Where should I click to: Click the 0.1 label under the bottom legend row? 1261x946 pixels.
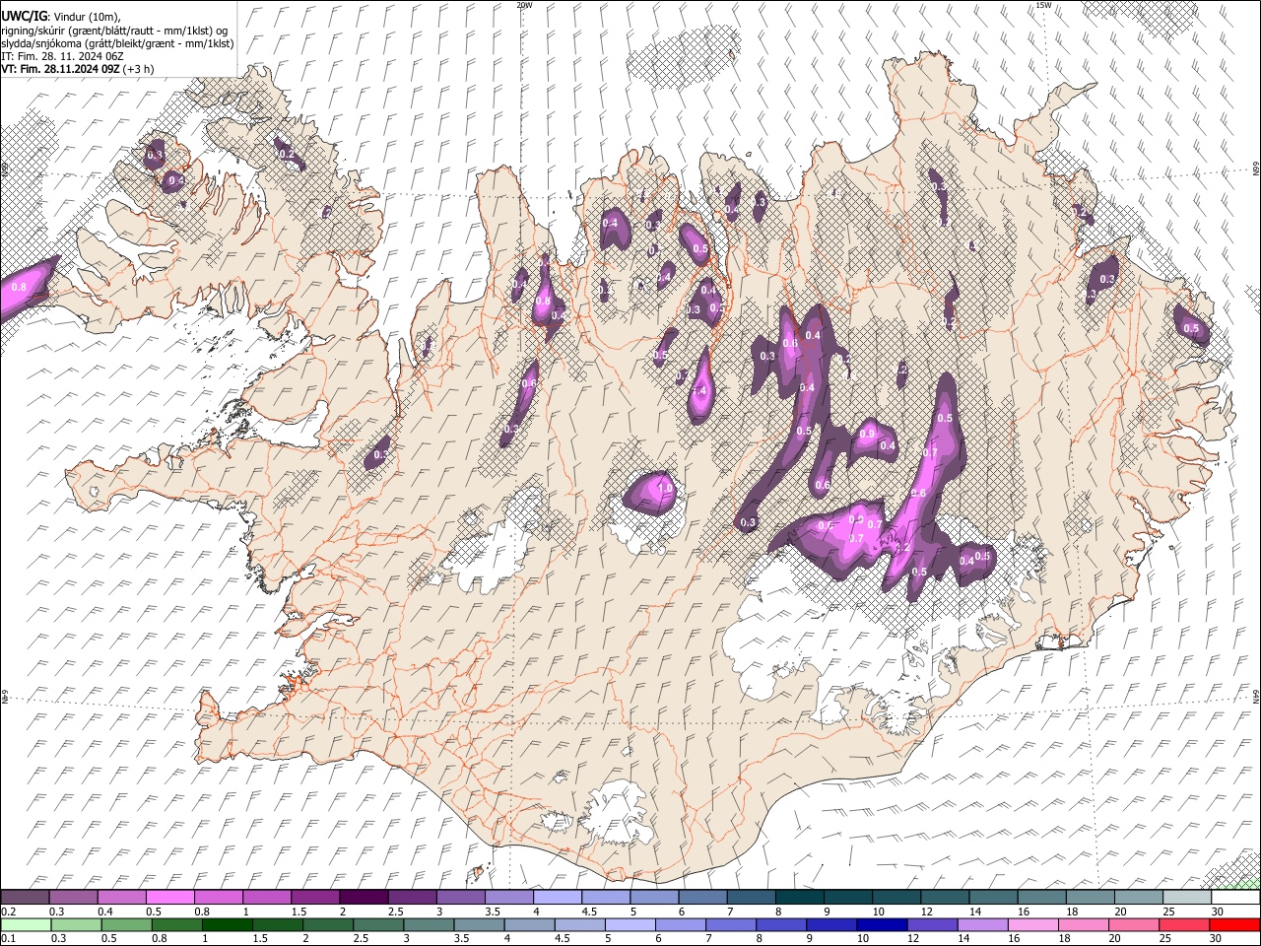[x=8, y=938]
